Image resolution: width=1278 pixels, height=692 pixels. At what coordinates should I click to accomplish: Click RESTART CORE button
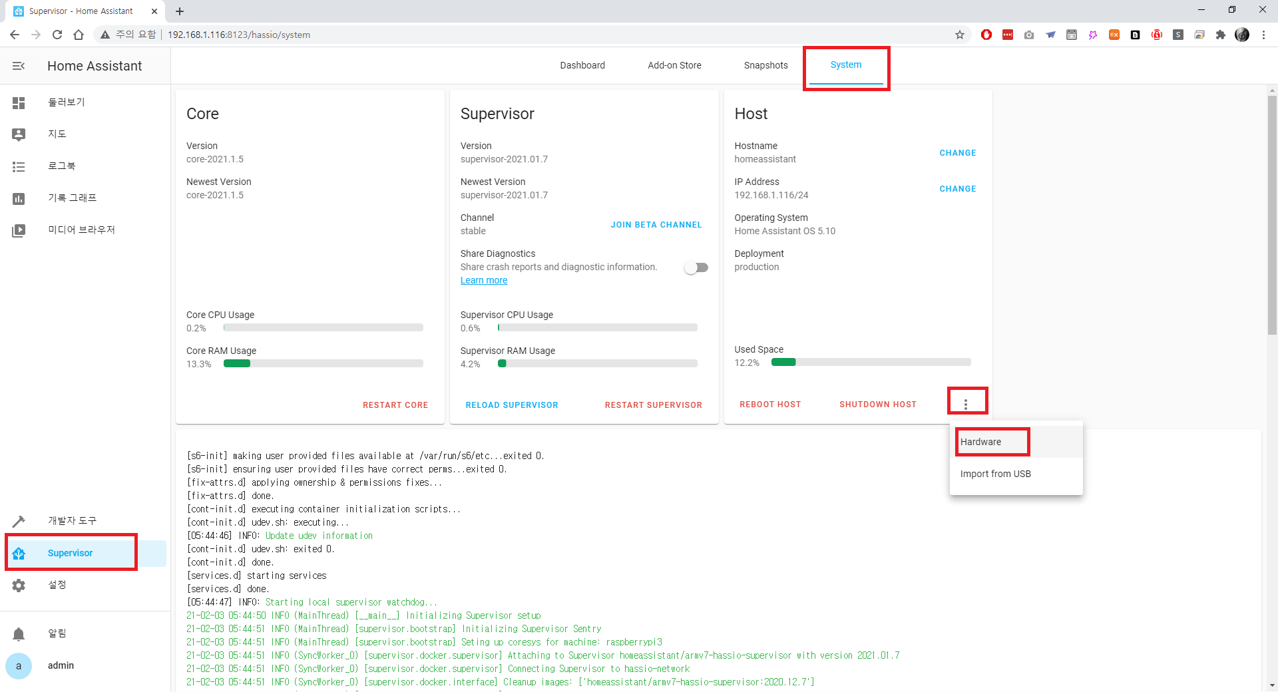[x=395, y=405]
